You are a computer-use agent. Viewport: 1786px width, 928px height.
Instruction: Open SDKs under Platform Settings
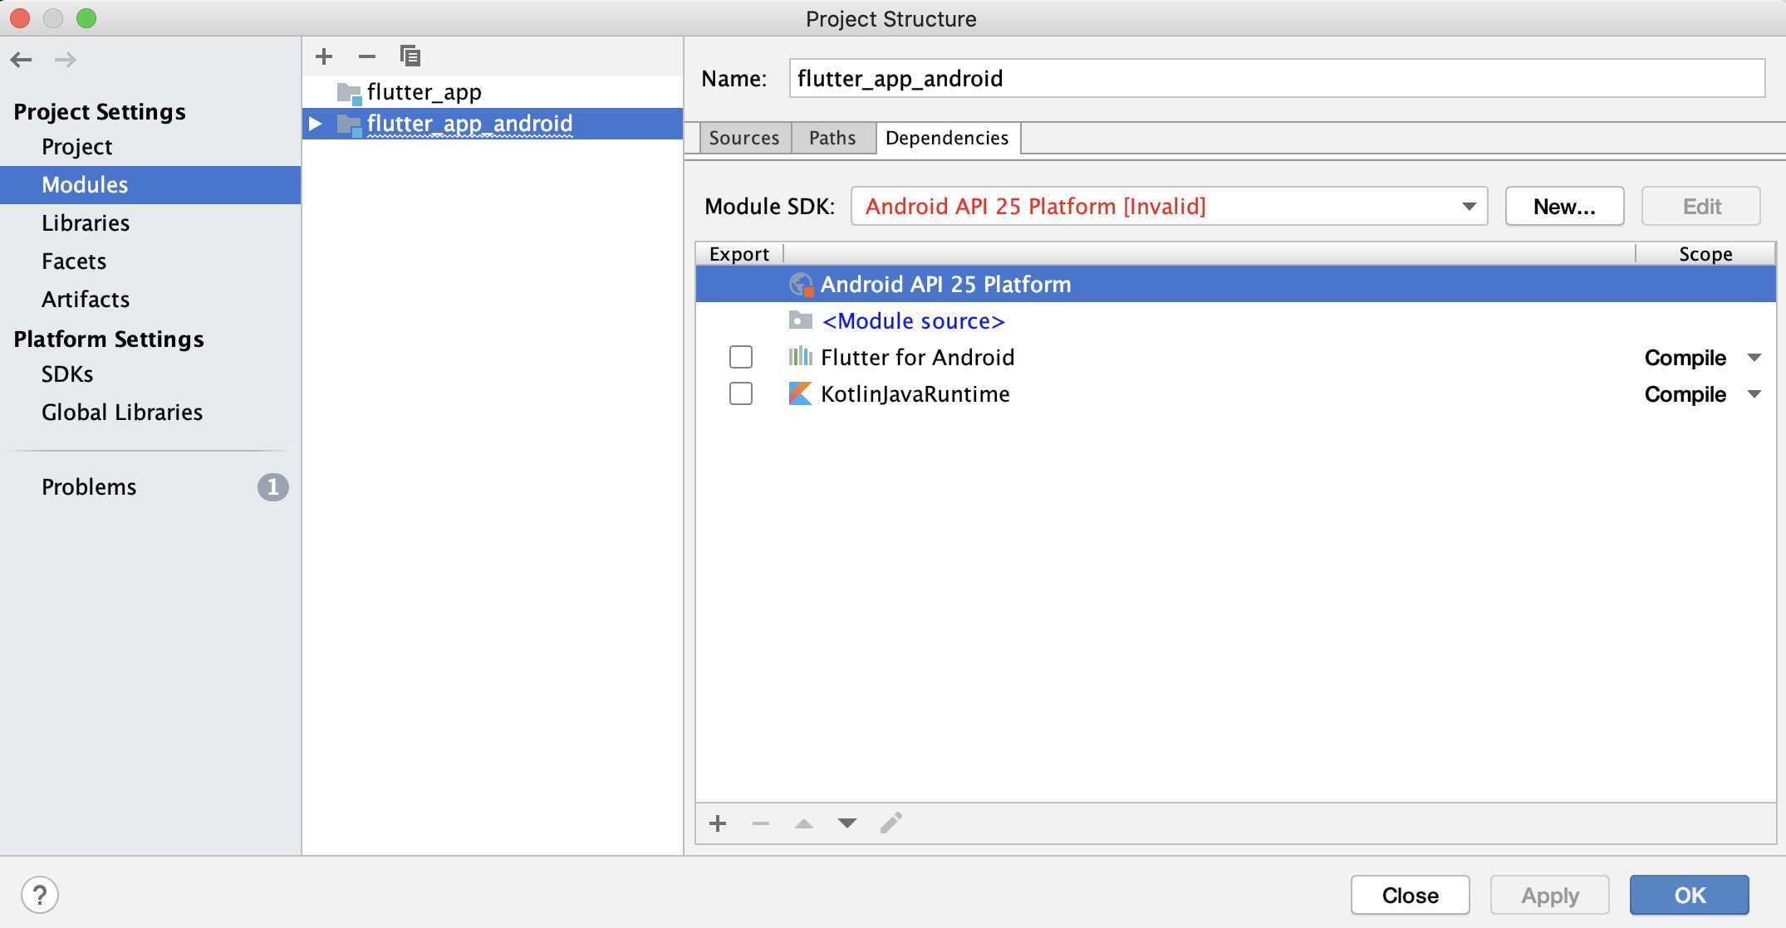pyautogui.click(x=67, y=374)
